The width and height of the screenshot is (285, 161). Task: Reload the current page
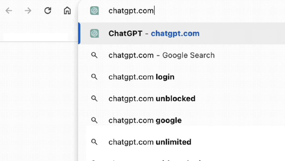(48, 11)
